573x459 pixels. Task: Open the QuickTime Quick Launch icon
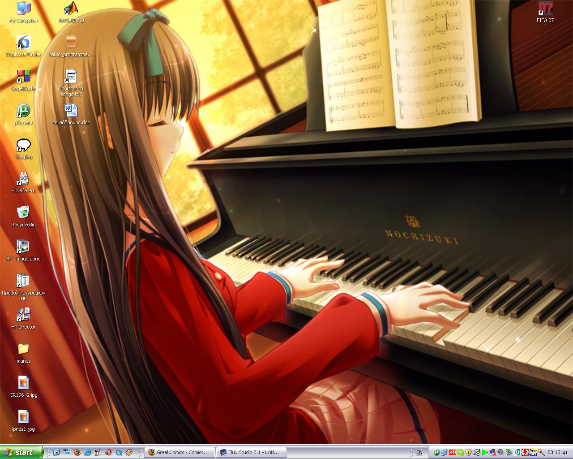click(119, 452)
